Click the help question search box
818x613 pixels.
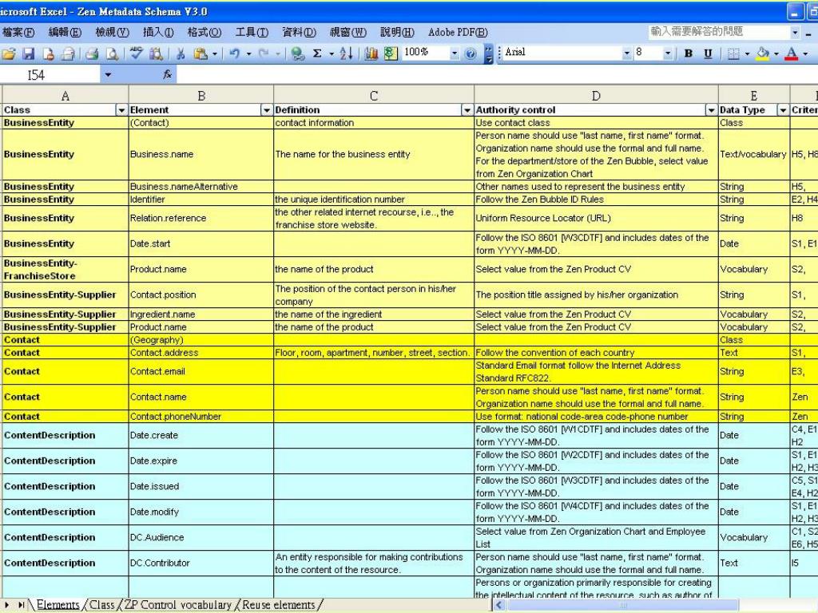tap(720, 32)
